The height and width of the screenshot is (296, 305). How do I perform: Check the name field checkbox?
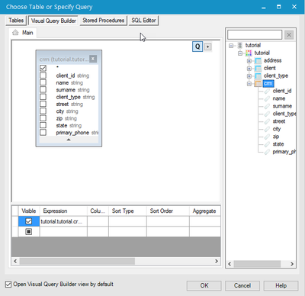click(x=43, y=82)
